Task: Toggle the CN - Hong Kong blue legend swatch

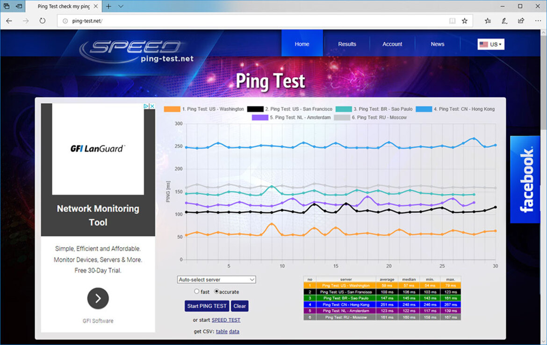Action: click(x=424, y=109)
